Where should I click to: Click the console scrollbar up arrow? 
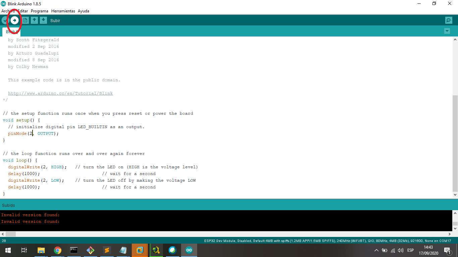click(x=455, y=213)
